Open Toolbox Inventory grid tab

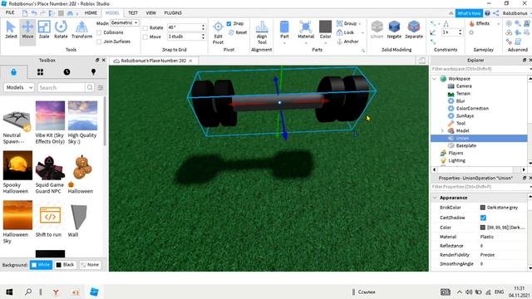pos(40,72)
